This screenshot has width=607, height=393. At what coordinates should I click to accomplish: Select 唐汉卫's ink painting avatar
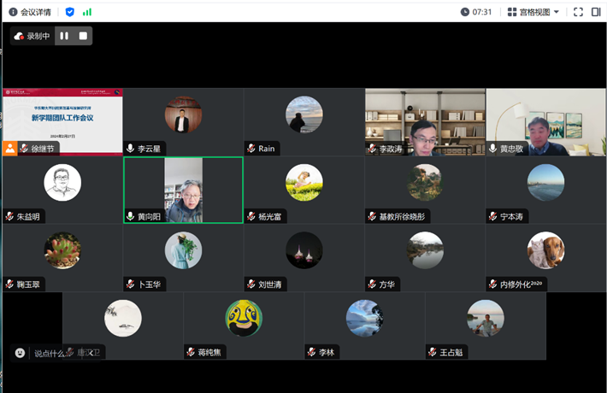123,319
